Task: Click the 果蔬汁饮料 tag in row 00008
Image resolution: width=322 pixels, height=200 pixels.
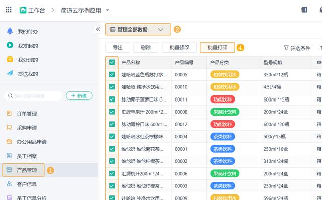Action: (225, 112)
